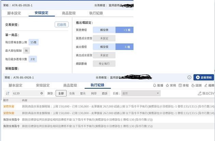The height and width of the screenshot is (141, 215).
Task: Open the 日期 最新 dropdown
Action: 141,93
